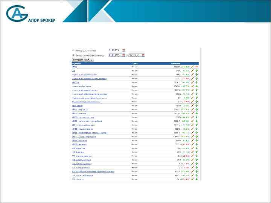Screen dimensions: 271x203
Task: Open the ММВБ10 index link
Action: [x=76, y=82]
